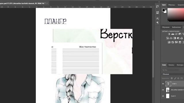Add a Color Balance adjustment (scales icon)

[171, 38]
